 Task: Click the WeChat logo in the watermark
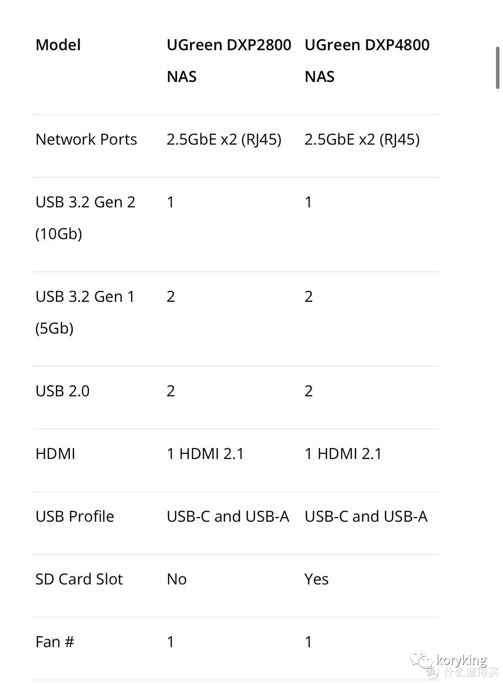(x=421, y=659)
